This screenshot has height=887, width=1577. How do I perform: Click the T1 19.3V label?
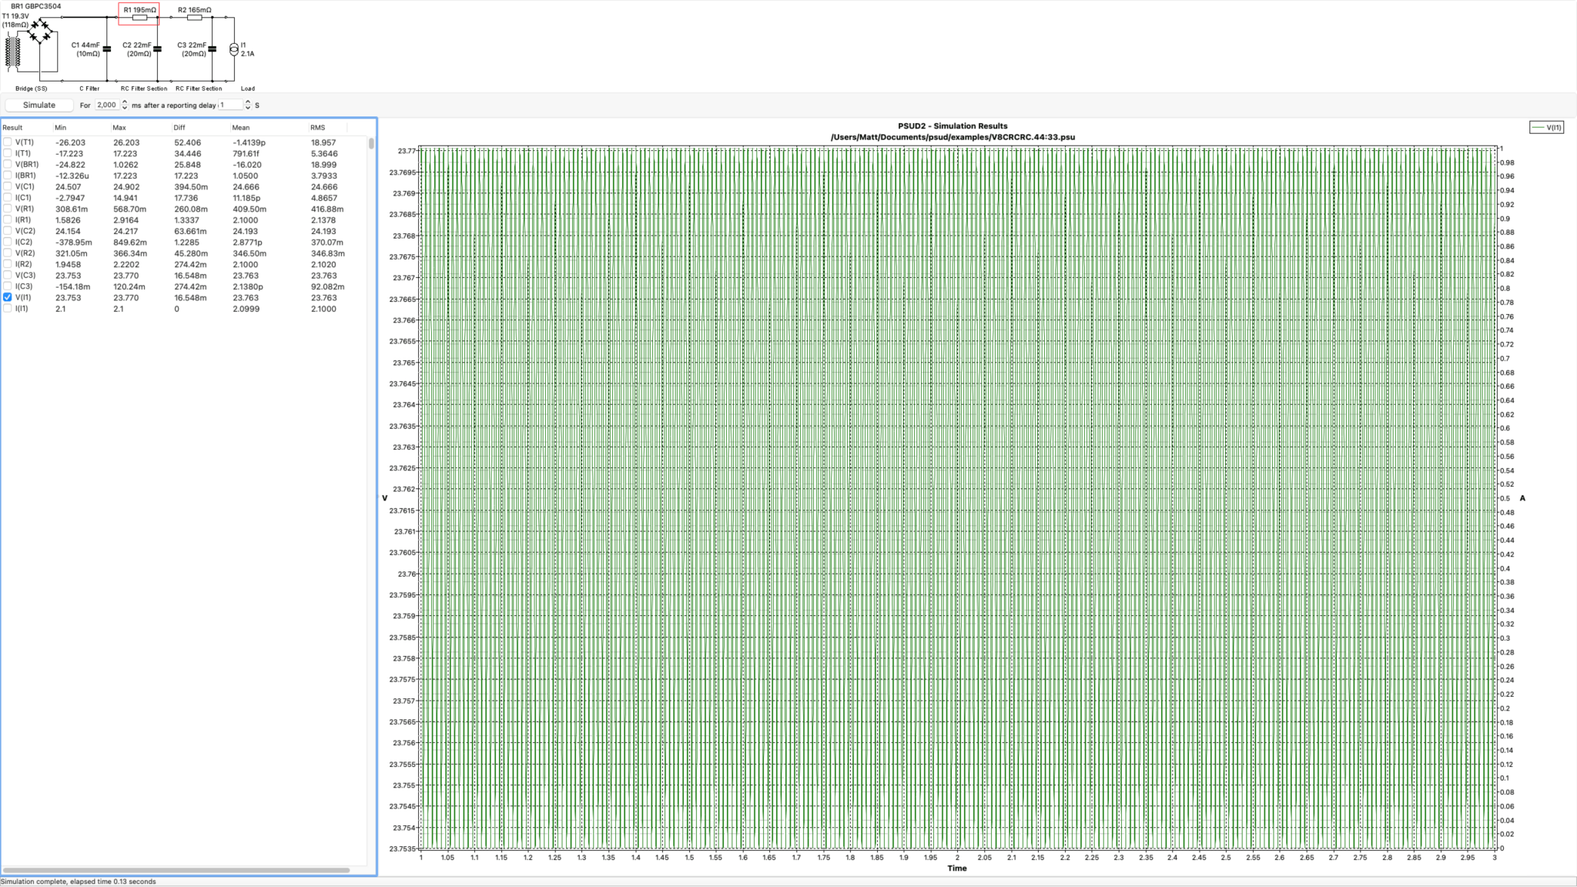tap(15, 16)
